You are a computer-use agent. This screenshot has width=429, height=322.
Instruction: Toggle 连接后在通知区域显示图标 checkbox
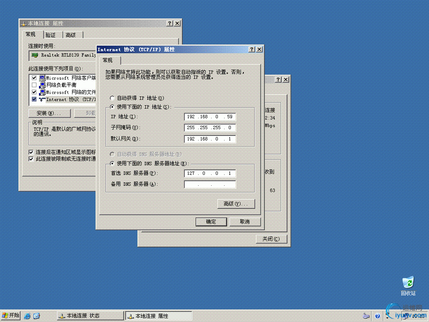(x=31, y=152)
